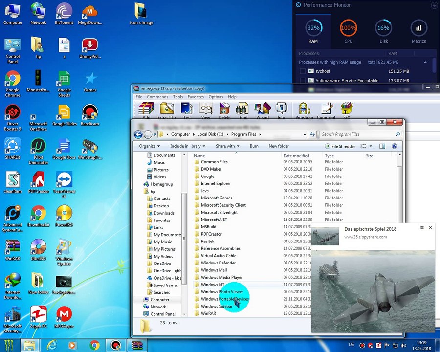The image size is (440, 352).
Task: Click the SFX icon in WinRAR toolbar
Action: (x=347, y=110)
